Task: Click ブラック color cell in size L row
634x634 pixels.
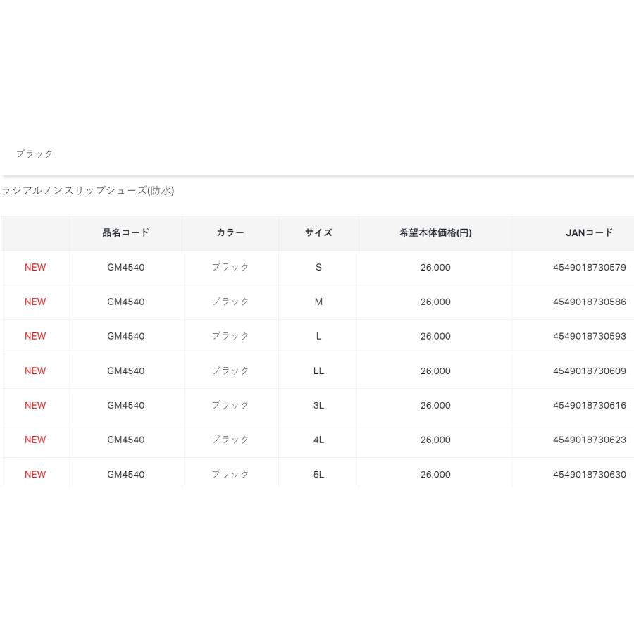Action: click(230, 335)
